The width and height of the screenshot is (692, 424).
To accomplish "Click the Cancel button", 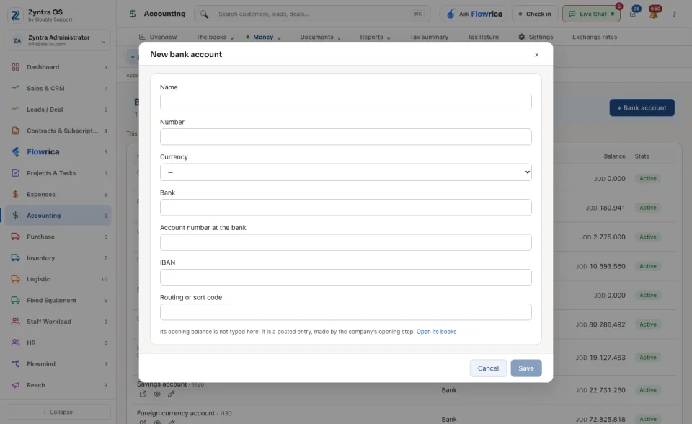I will coord(488,368).
